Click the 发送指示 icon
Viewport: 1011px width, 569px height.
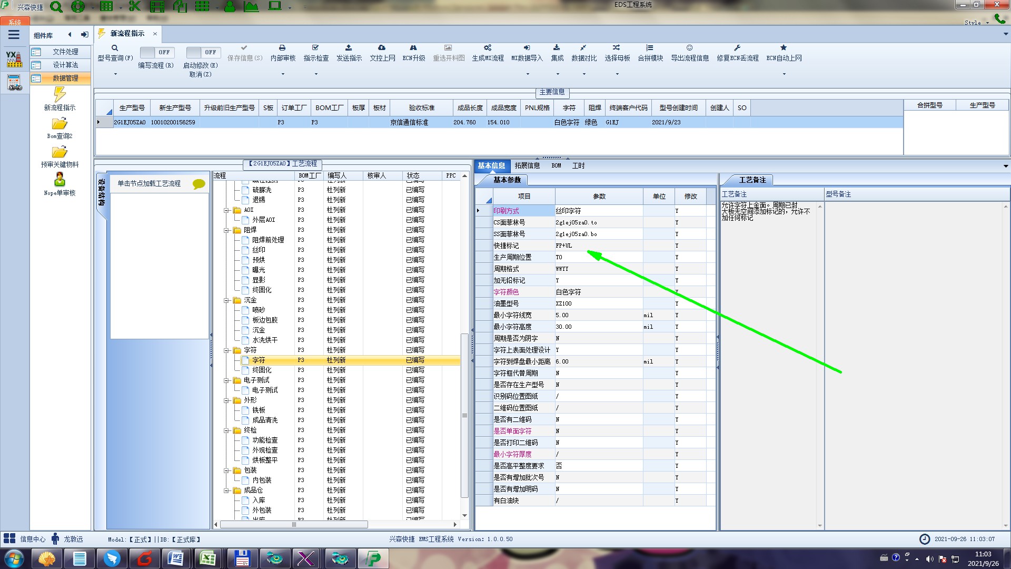coord(349,48)
